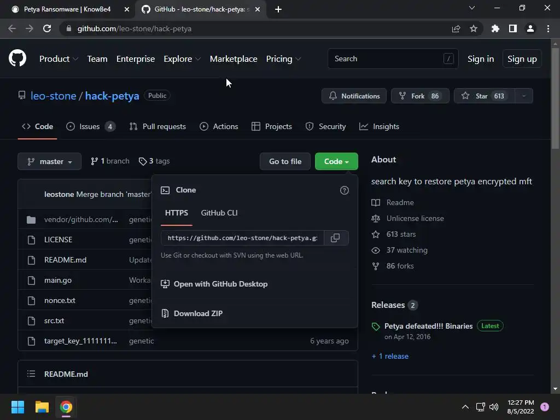
Task: Switch to the Actions tab
Action: [219, 126]
